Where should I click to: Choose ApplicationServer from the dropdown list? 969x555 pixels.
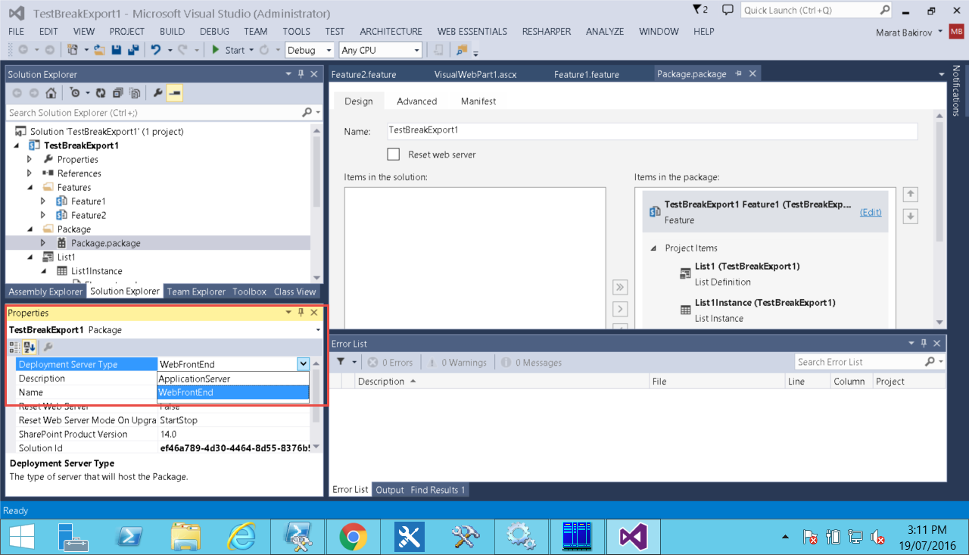(x=233, y=379)
